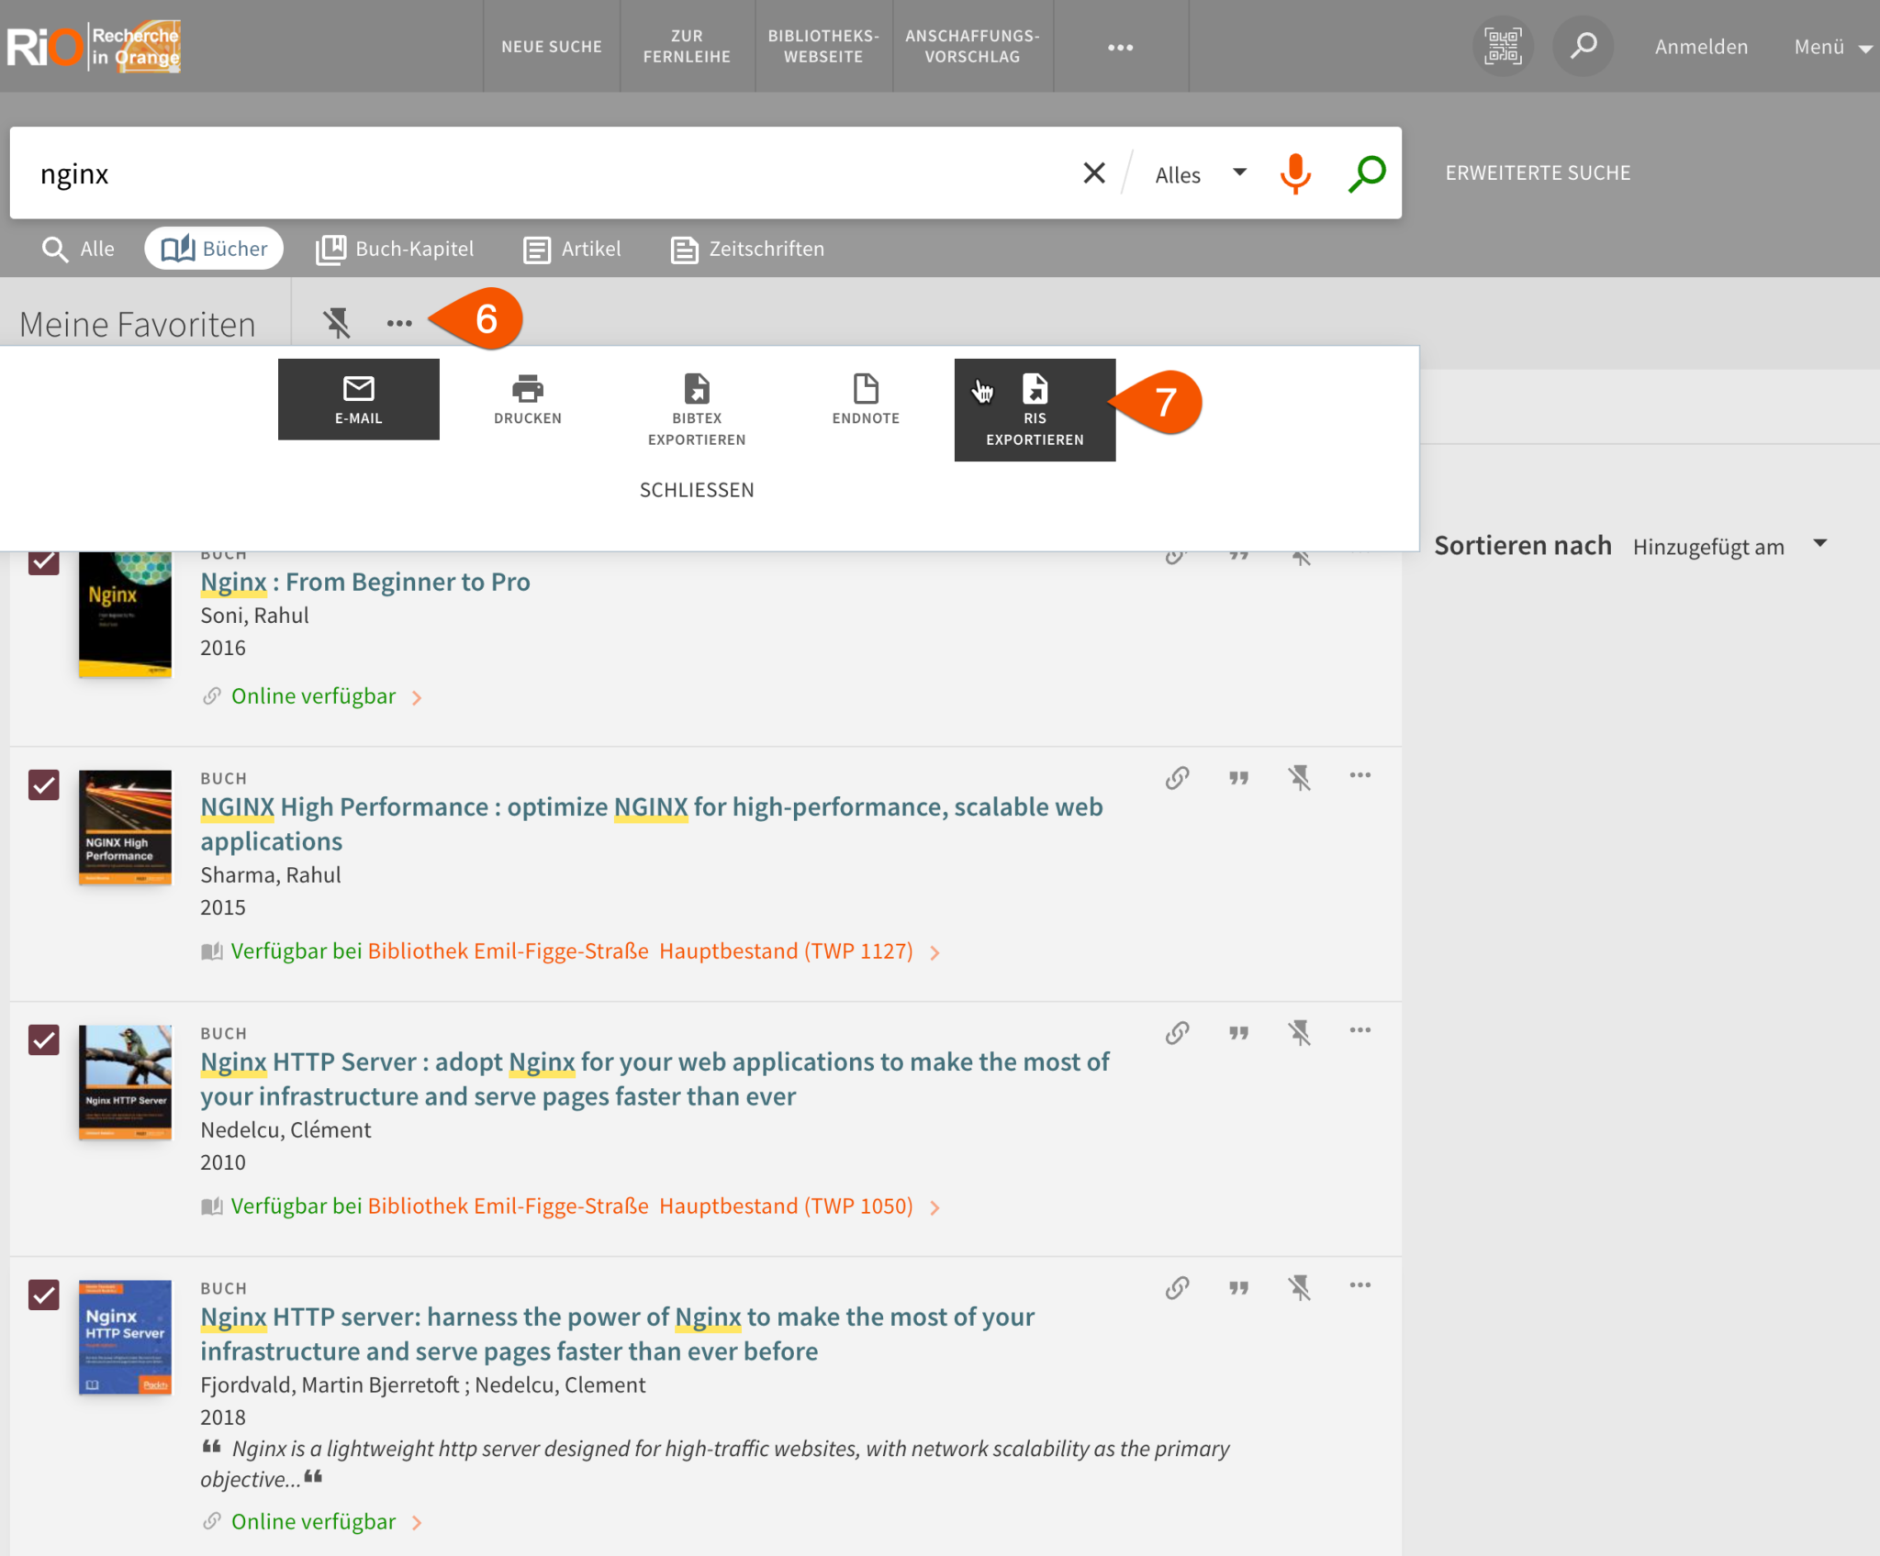Click the RIS Exportieren icon

click(1035, 390)
